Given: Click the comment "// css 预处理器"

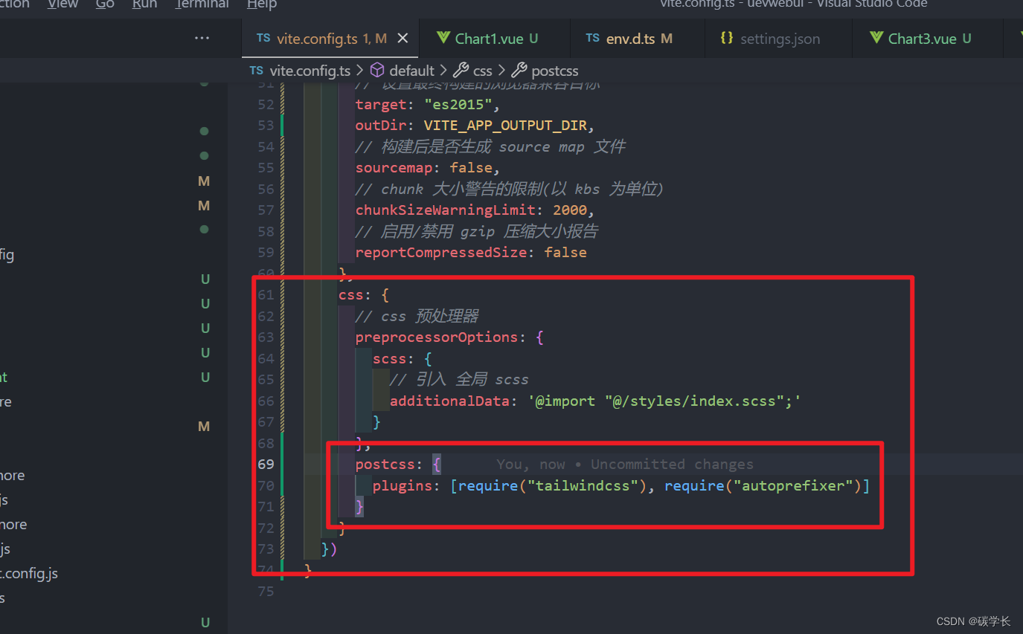Looking at the screenshot, I should (417, 316).
